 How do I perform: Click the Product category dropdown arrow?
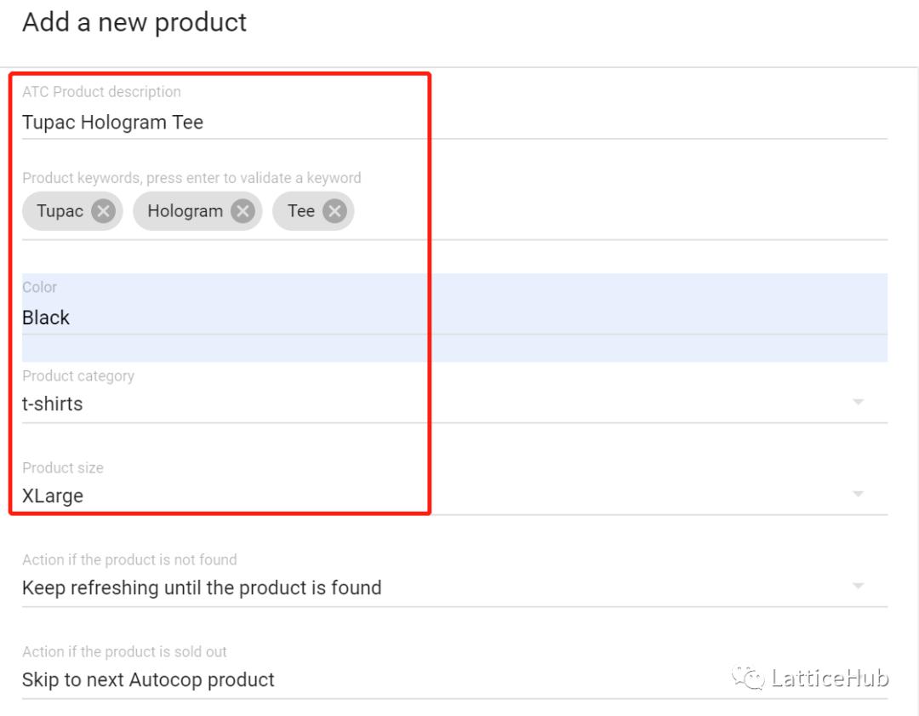click(x=858, y=402)
